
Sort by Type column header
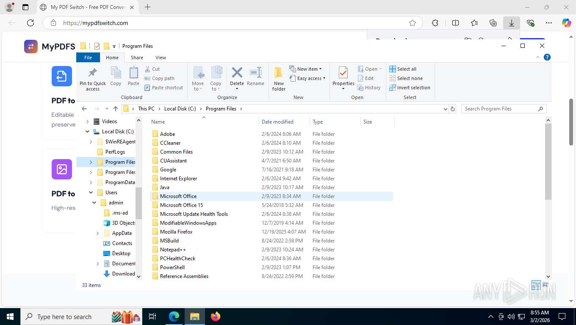[335, 122]
